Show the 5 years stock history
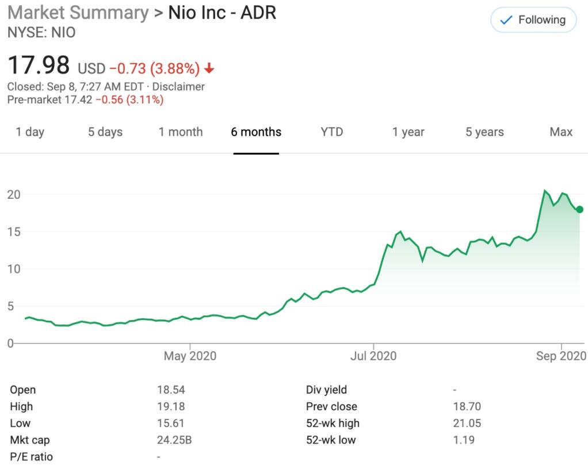 click(x=484, y=132)
